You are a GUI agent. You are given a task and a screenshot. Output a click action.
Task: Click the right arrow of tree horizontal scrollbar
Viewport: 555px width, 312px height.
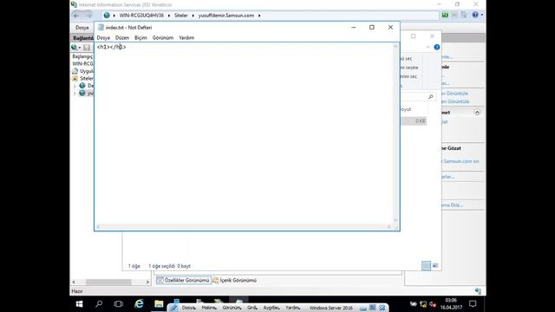point(147,282)
